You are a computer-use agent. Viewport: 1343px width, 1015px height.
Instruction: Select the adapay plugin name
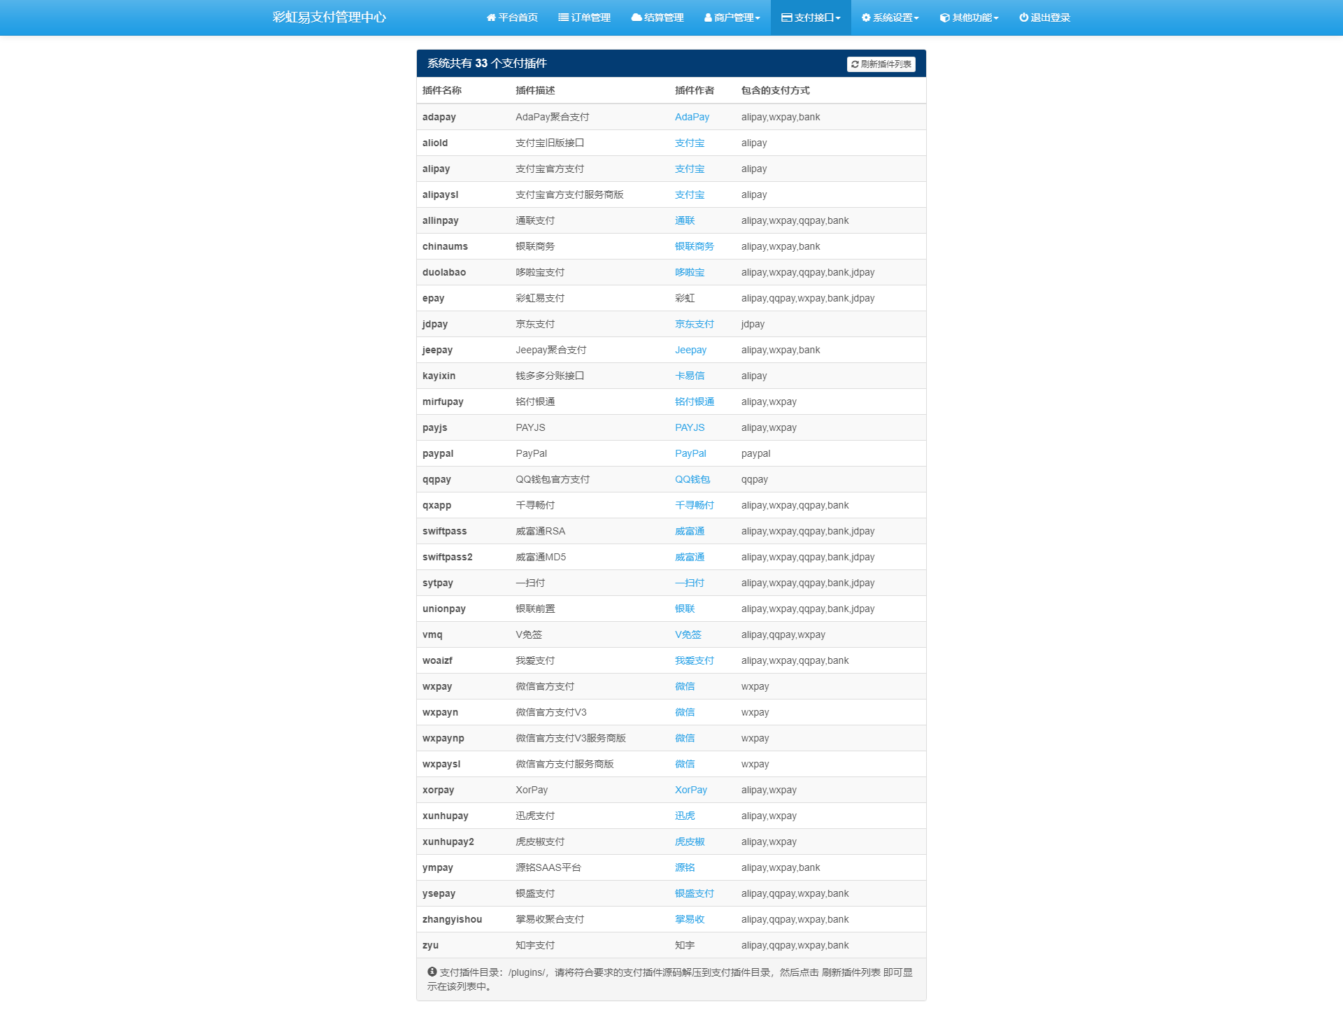439,117
